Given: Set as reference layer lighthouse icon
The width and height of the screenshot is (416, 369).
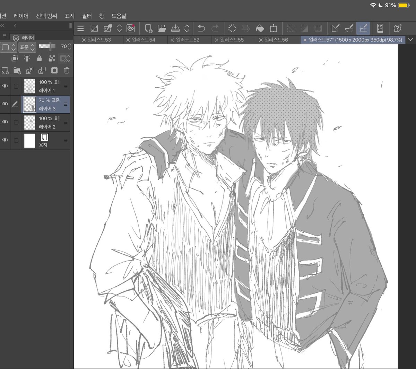Looking at the screenshot, I should [x=27, y=59].
